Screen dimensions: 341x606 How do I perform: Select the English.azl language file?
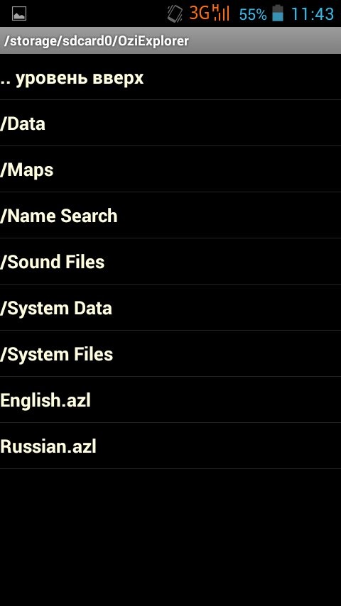[x=170, y=400]
